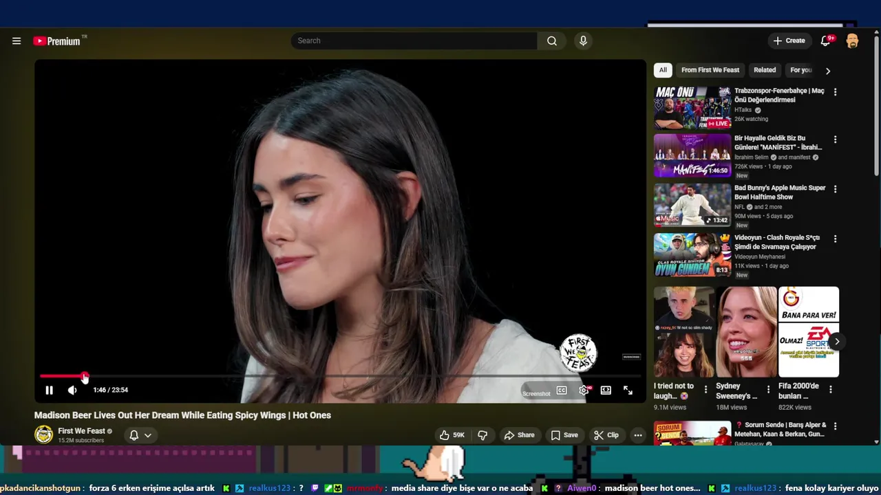
Task: Open Fifa 2000'de bunları short
Action: [x=809, y=332]
